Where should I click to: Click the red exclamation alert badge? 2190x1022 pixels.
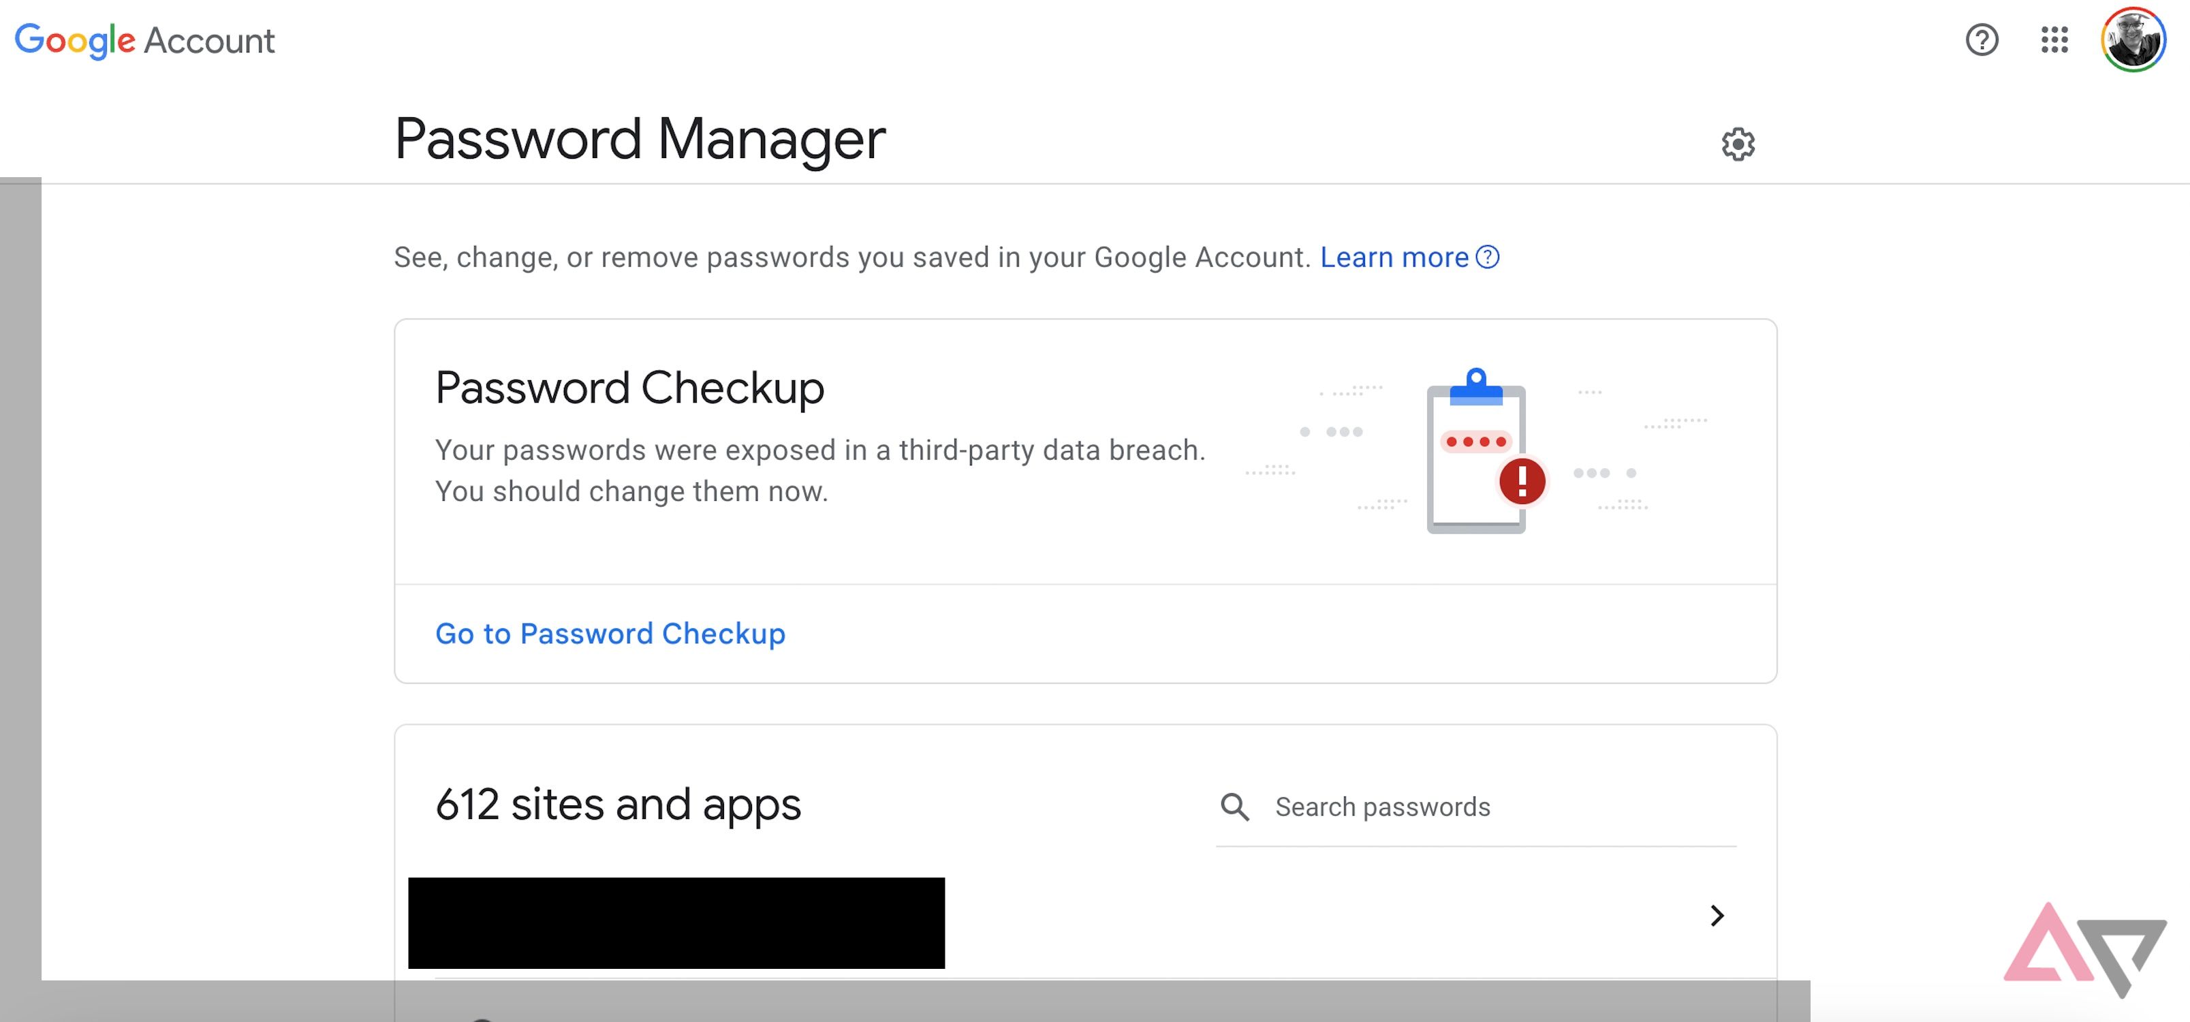[x=1522, y=482]
